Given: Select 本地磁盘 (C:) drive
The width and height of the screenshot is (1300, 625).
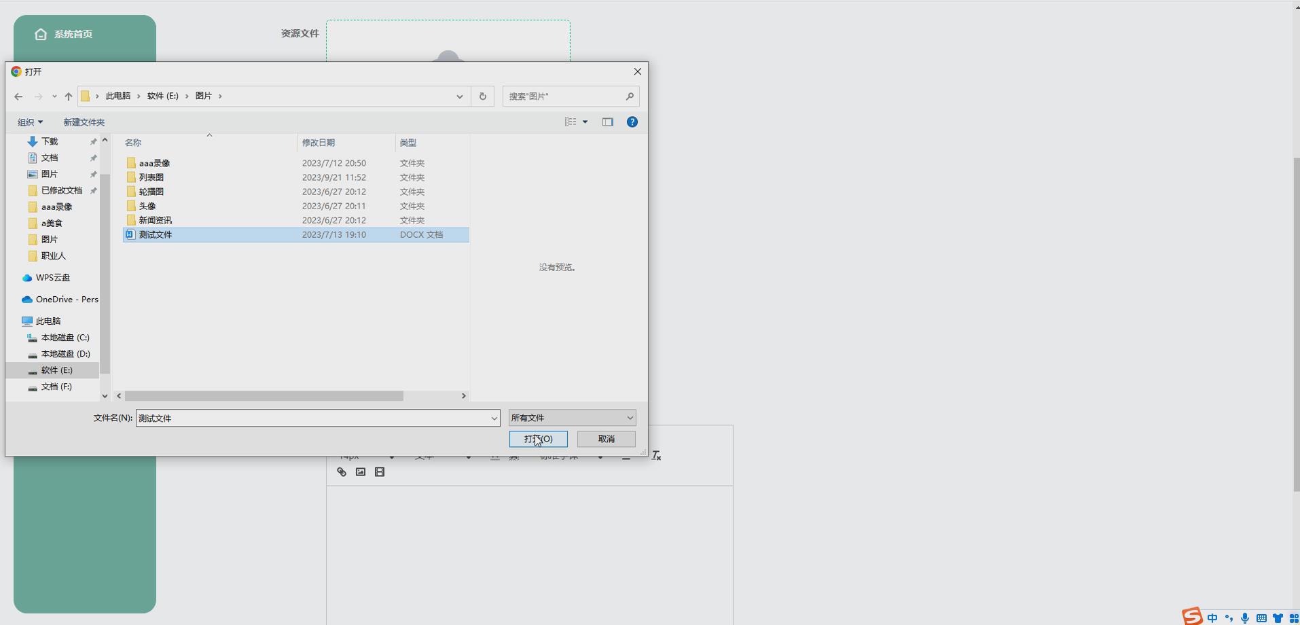Looking at the screenshot, I should (65, 338).
